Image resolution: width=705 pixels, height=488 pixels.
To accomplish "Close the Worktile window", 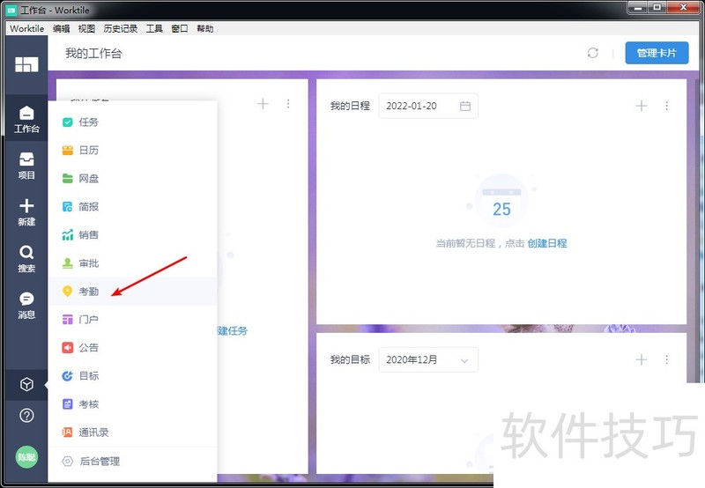I will click(684, 7).
